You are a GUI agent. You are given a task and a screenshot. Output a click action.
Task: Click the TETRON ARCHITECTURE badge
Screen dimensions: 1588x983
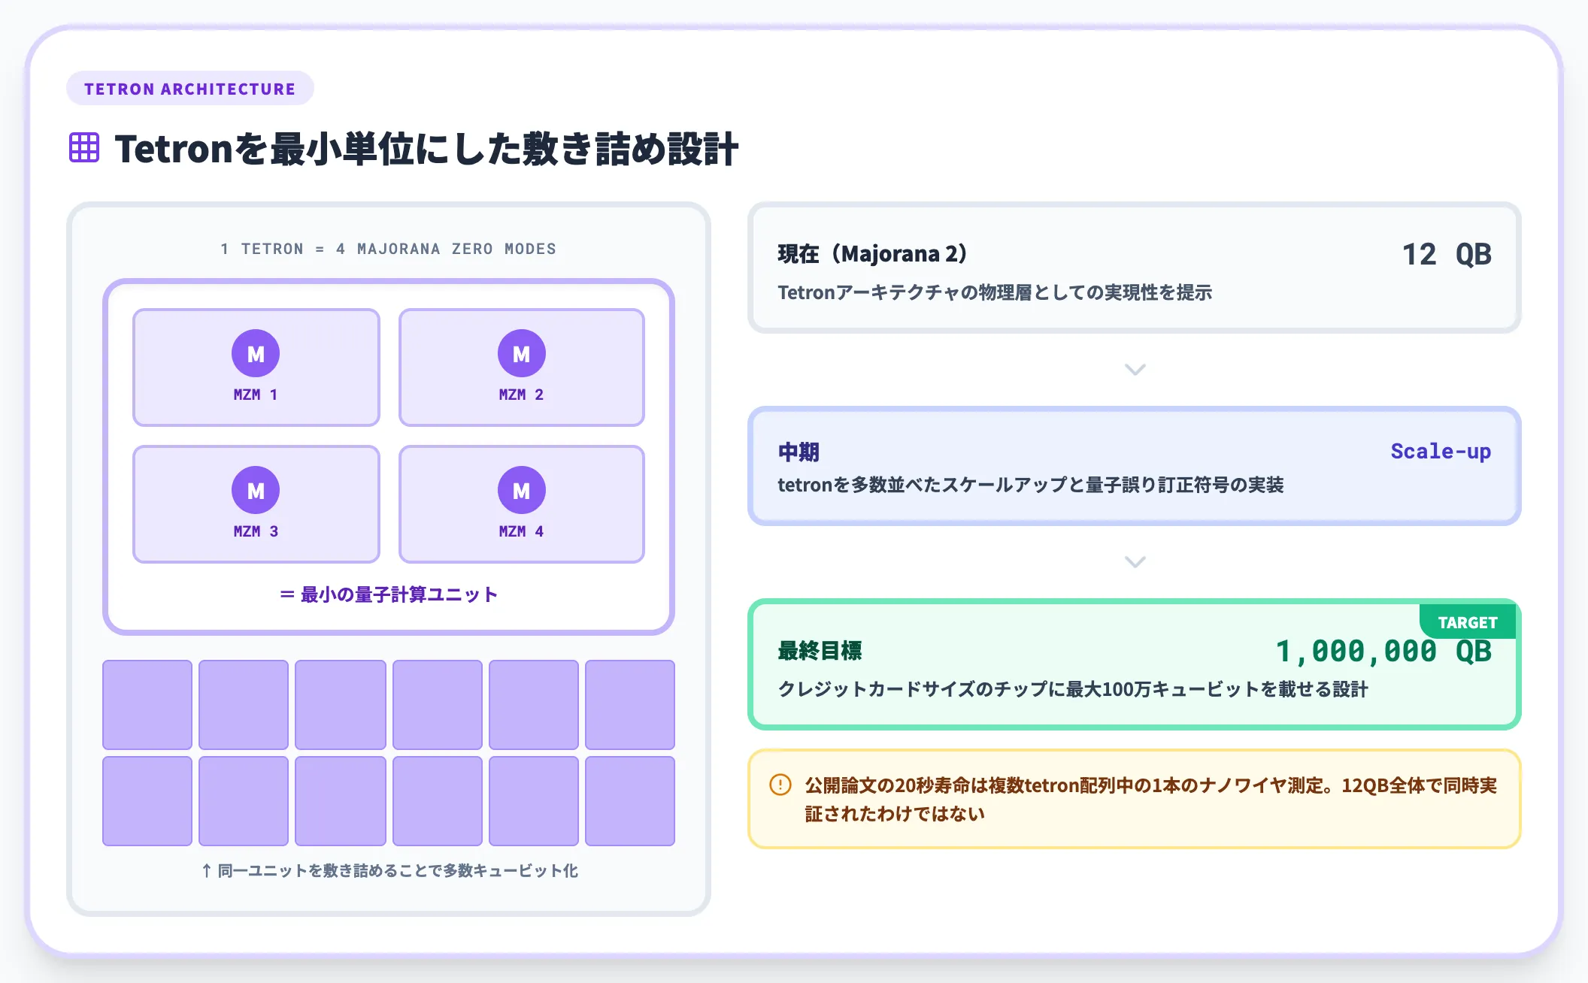point(190,89)
